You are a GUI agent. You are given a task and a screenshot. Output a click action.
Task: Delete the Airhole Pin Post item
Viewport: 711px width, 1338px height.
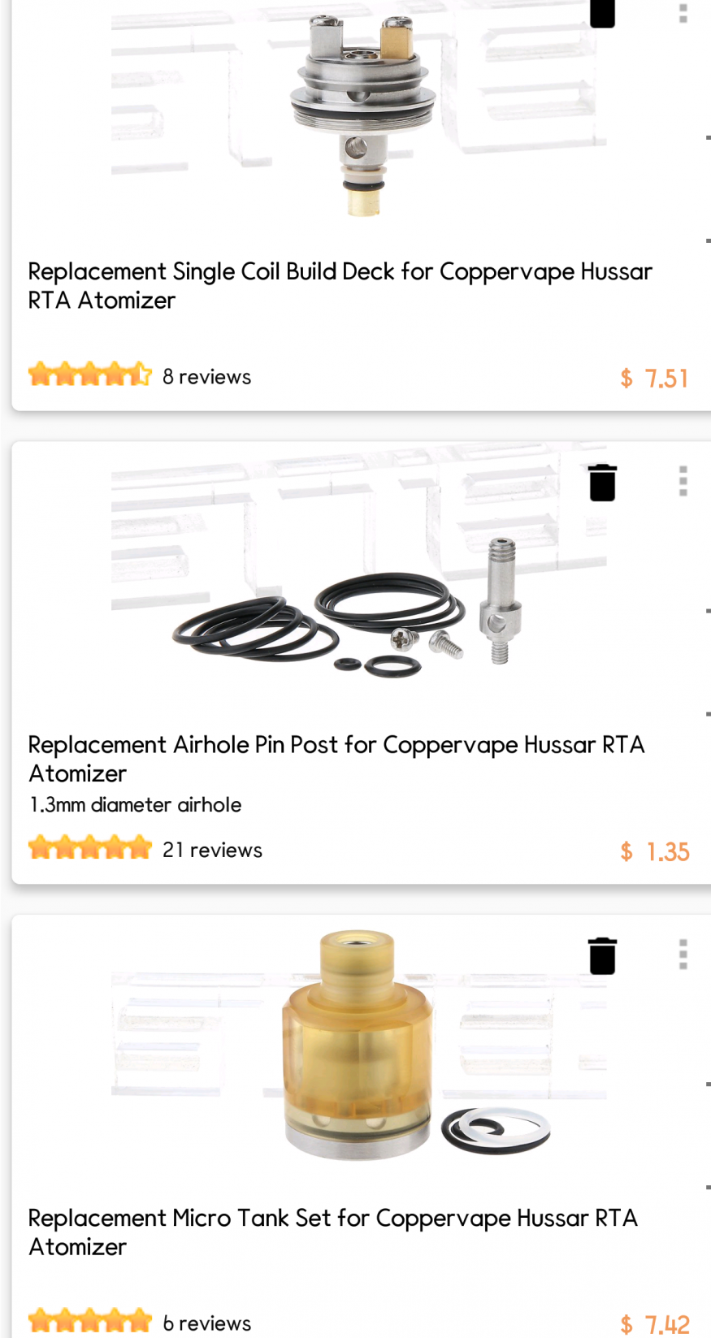pos(602,483)
